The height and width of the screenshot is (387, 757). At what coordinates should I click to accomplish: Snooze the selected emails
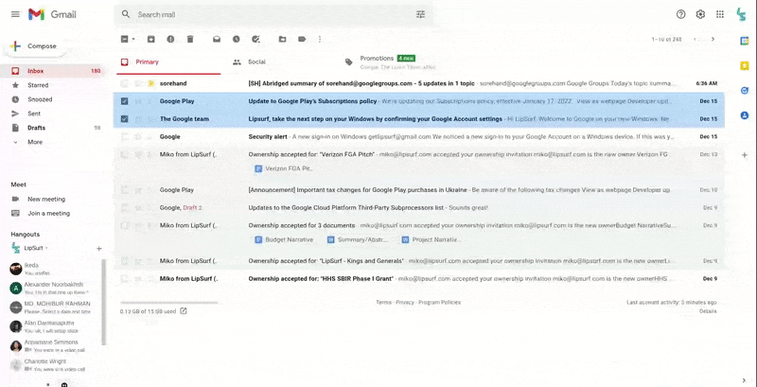click(x=236, y=39)
